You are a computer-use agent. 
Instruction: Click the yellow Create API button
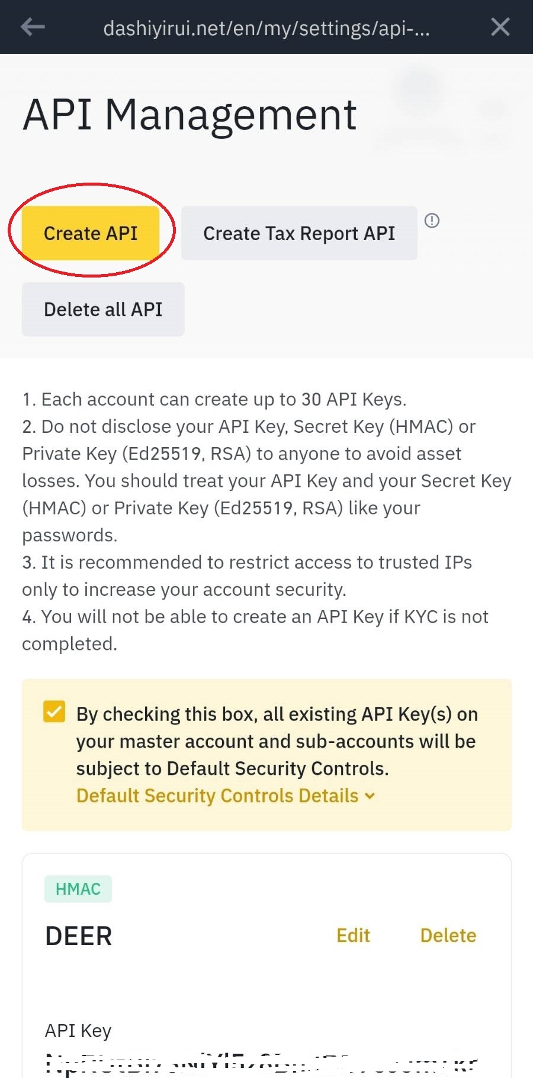click(x=91, y=233)
